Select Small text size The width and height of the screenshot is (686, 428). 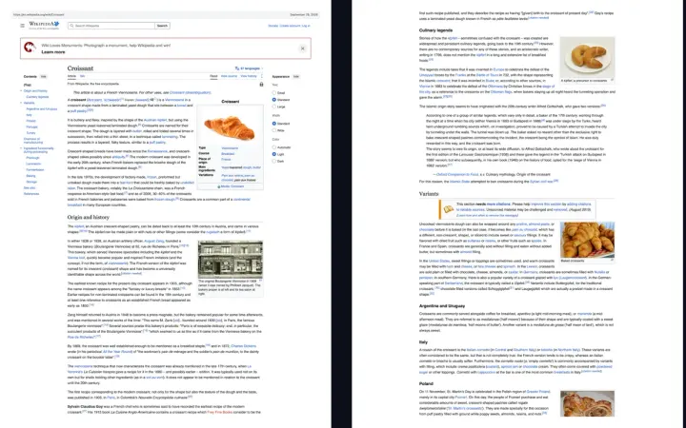pyautogui.click(x=273, y=93)
